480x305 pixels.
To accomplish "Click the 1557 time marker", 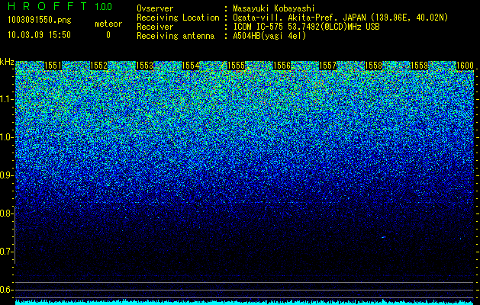I will tap(328, 66).
